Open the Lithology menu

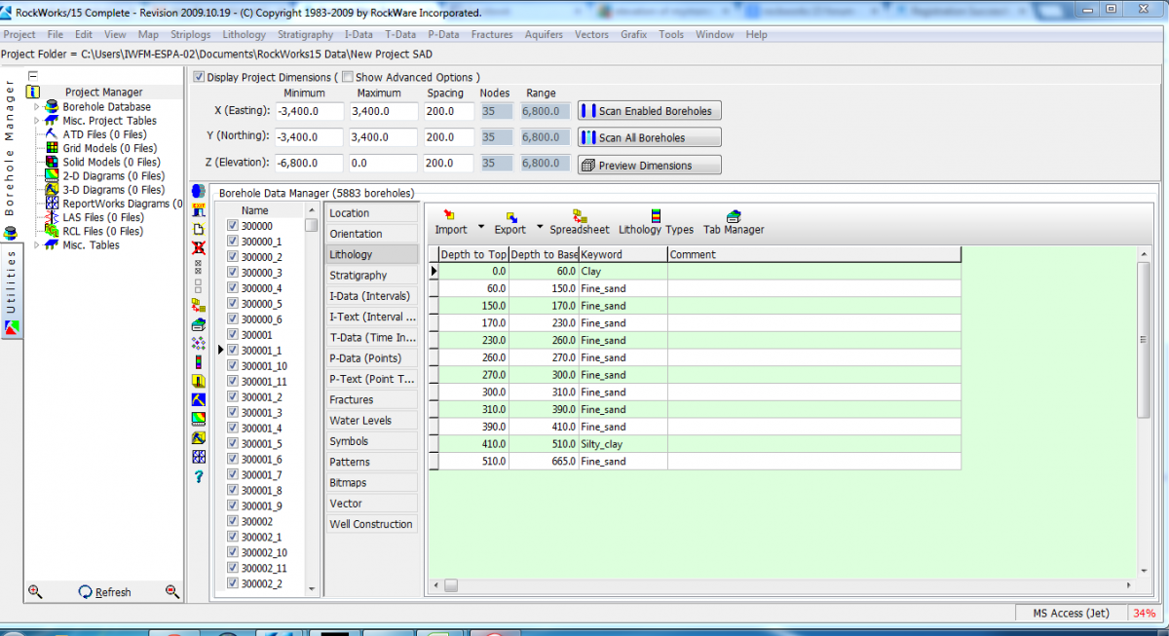tap(244, 34)
